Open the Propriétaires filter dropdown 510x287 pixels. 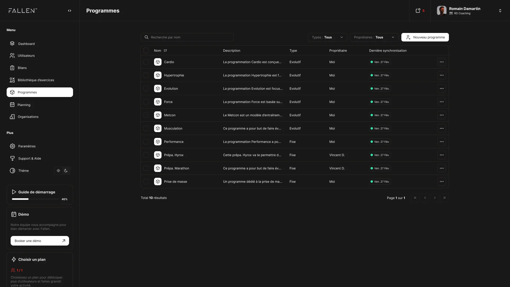click(374, 37)
